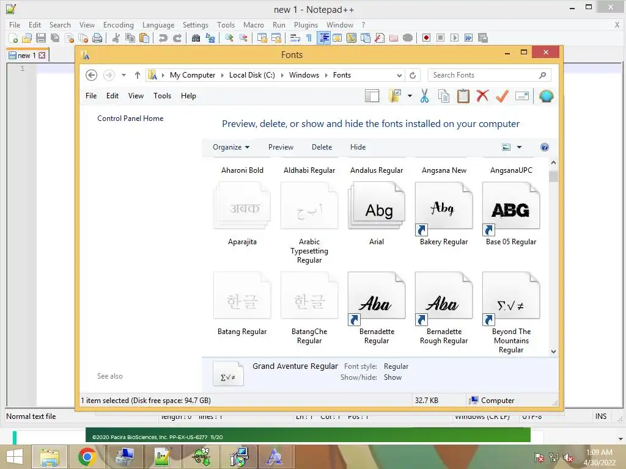Screen dimensions: 626x469
Task: Open the Control Panel Home link
Action: click(130, 118)
